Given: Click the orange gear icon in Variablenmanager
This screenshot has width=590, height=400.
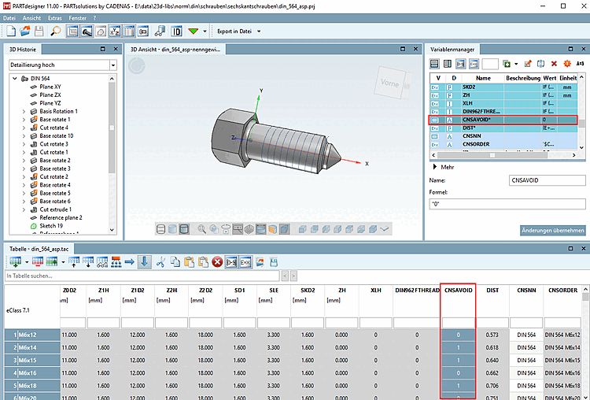Looking at the screenshot, I should tap(566, 63).
